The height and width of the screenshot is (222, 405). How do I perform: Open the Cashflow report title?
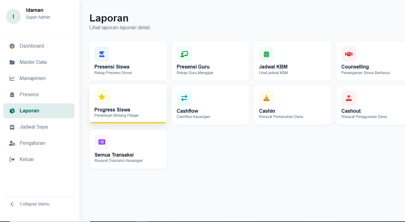(x=187, y=111)
